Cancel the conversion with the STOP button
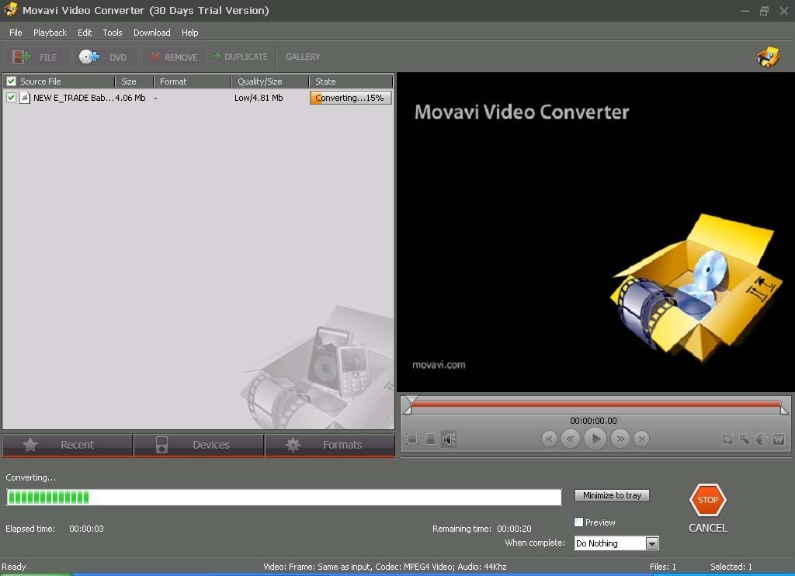The height and width of the screenshot is (576, 795). click(707, 501)
